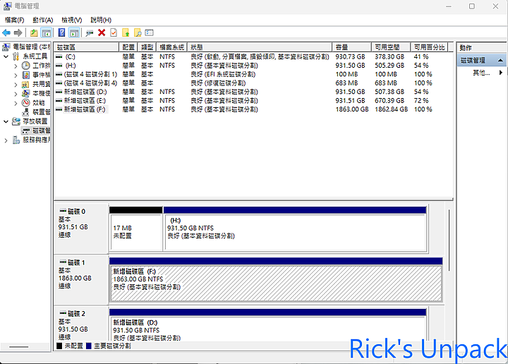Open the 檢視(V) menu
This screenshot has height=364, width=508.
[71, 20]
